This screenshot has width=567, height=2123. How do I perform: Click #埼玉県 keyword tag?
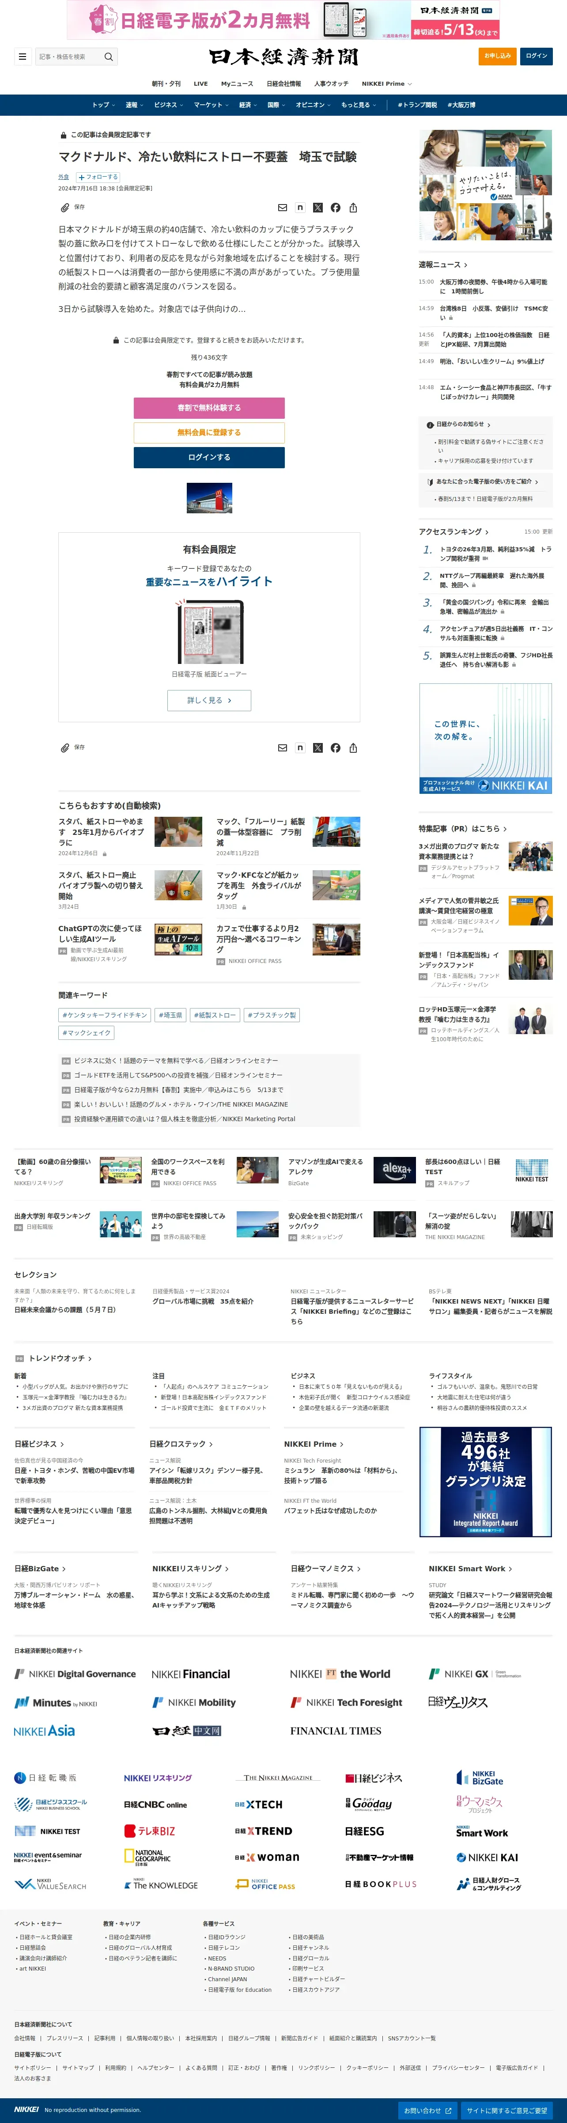(x=171, y=1016)
